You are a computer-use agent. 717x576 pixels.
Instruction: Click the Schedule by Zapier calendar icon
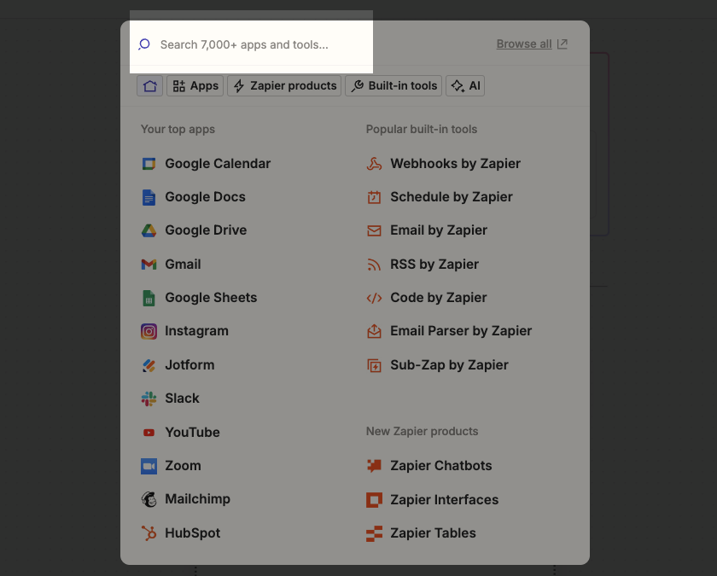tap(374, 197)
